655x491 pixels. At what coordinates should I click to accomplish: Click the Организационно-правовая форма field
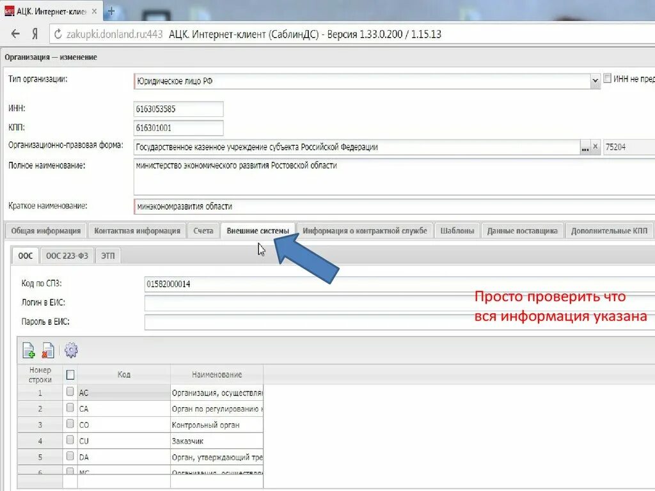point(357,147)
